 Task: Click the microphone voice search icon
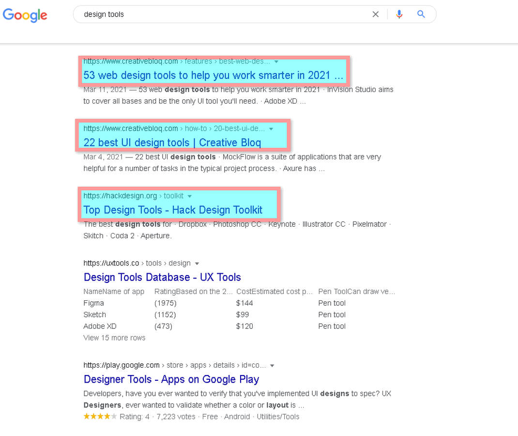point(399,14)
